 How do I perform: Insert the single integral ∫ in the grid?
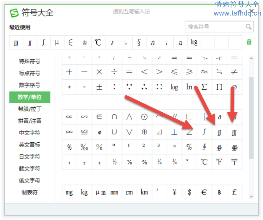point(204,132)
